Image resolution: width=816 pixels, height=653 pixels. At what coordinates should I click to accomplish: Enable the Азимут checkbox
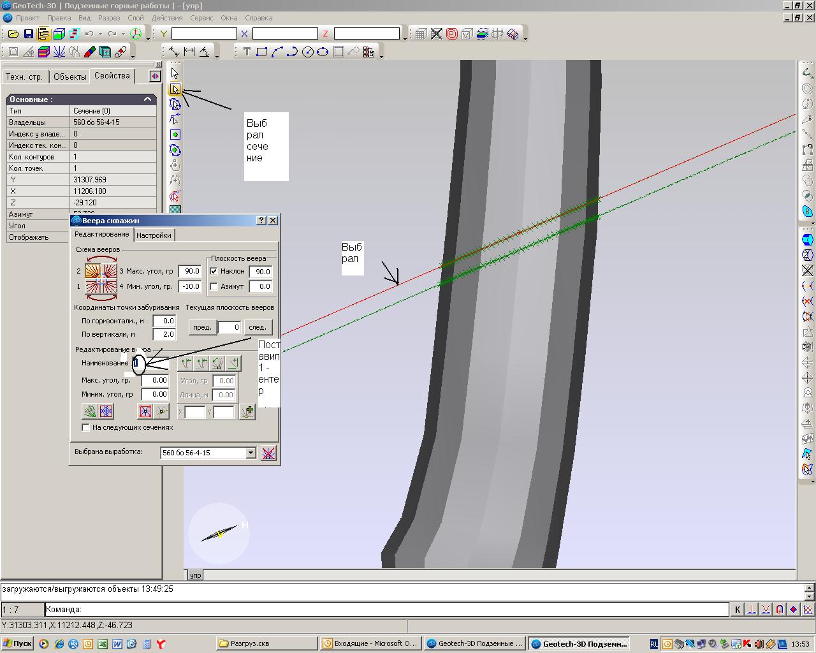click(214, 286)
